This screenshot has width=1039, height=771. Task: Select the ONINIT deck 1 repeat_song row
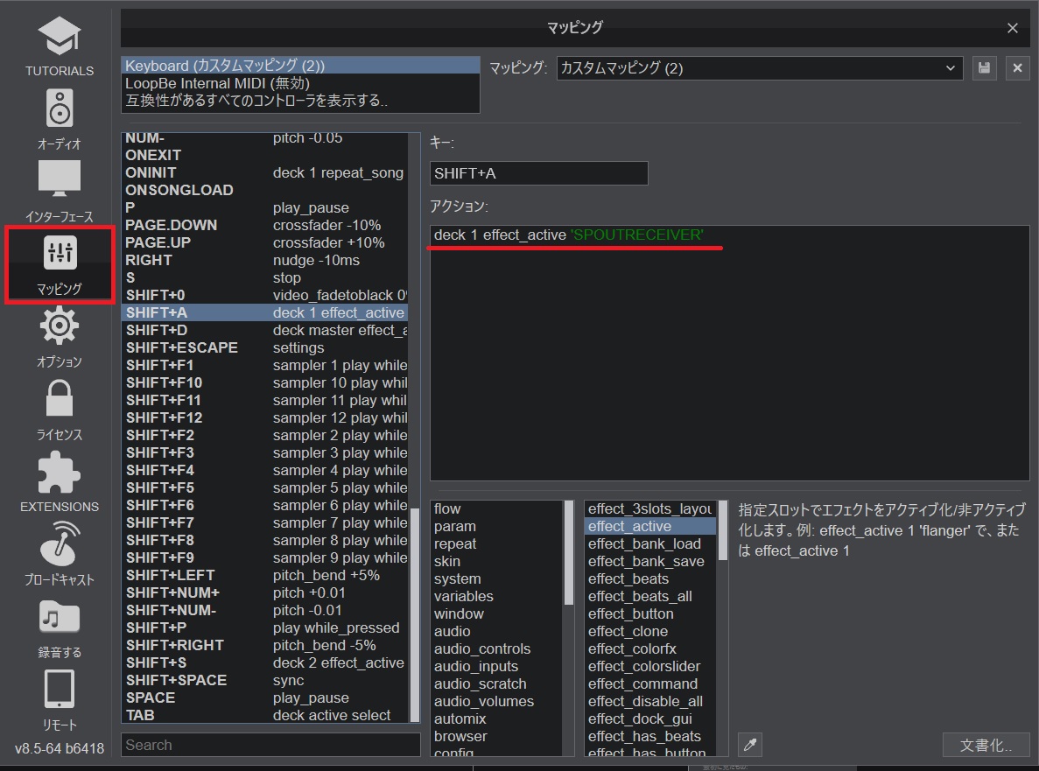coord(265,173)
